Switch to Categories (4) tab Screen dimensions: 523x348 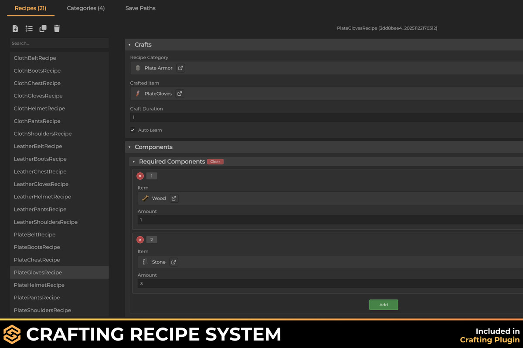click(86, 8)
